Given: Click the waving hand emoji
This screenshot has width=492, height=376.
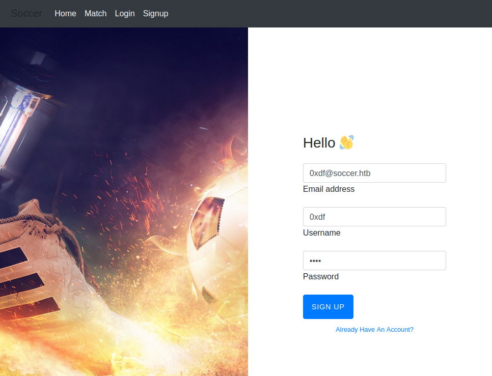Looking at the screenshot, I should tap(346, 142).
